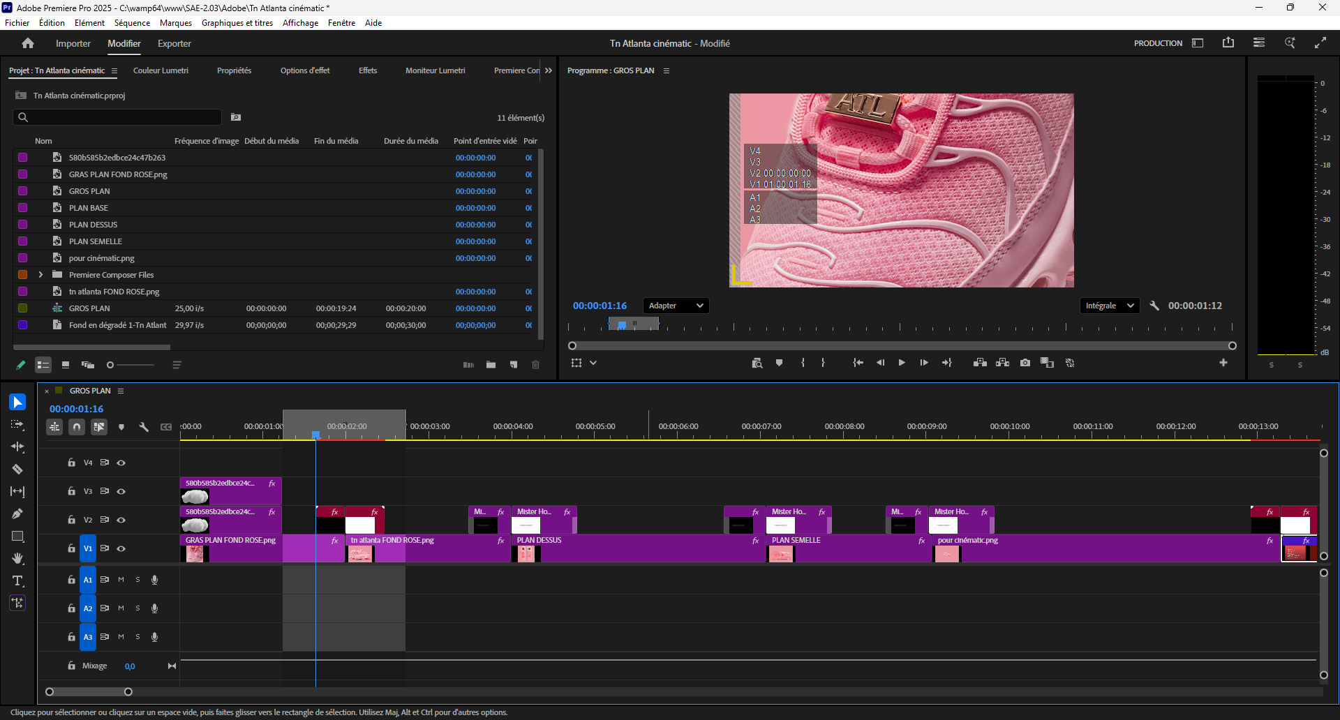Switch Project panel to icon view
This screenshot has width=1340, height=720.
tap(66, 365)
